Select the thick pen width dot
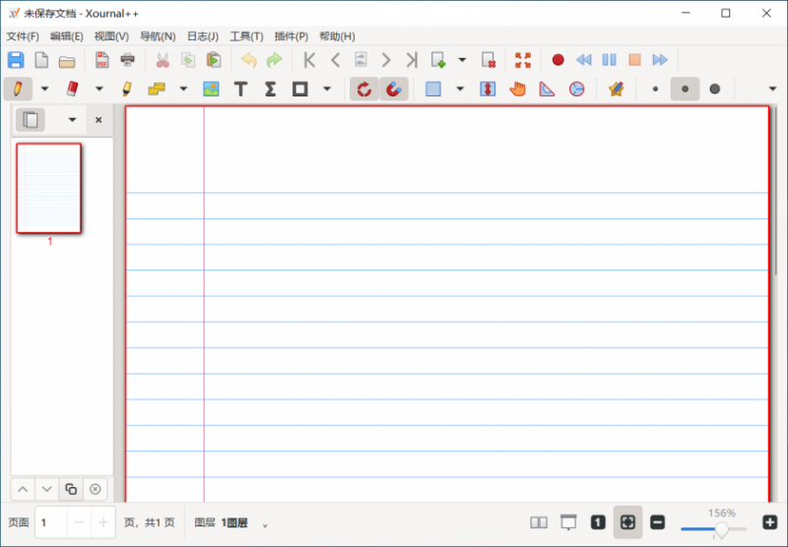788x547 pixels. pos(715,90)
